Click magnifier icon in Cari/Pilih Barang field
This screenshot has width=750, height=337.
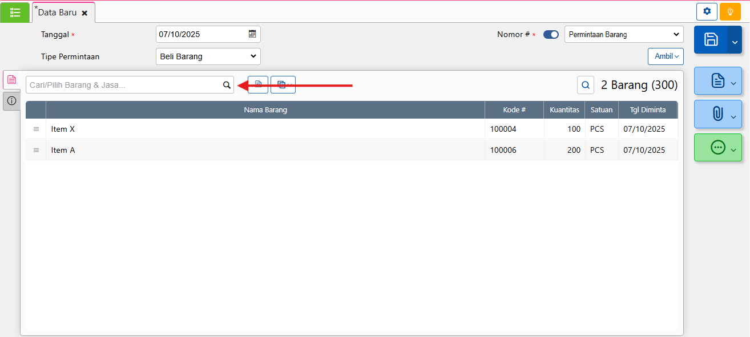pos(227,85)
